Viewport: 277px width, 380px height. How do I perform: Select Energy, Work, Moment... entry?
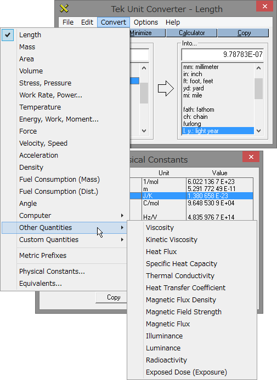click(65, 119)
